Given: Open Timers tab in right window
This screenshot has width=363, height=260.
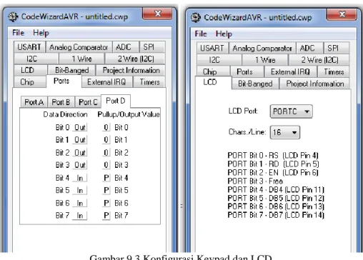Looking at the screenshot, I should (334, 71).
